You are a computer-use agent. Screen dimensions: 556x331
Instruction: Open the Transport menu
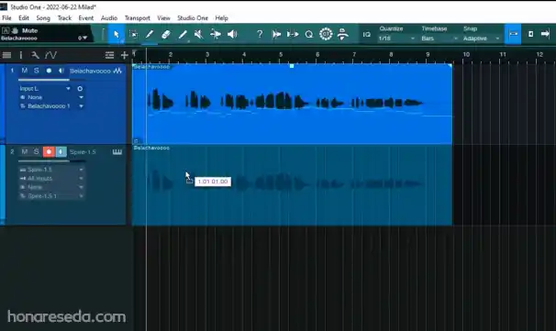138,18
